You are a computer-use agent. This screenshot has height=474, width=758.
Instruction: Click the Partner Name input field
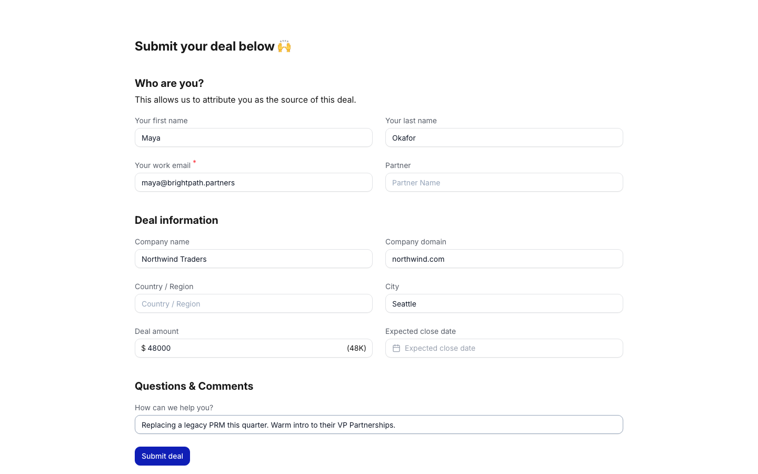click(504, 182)
